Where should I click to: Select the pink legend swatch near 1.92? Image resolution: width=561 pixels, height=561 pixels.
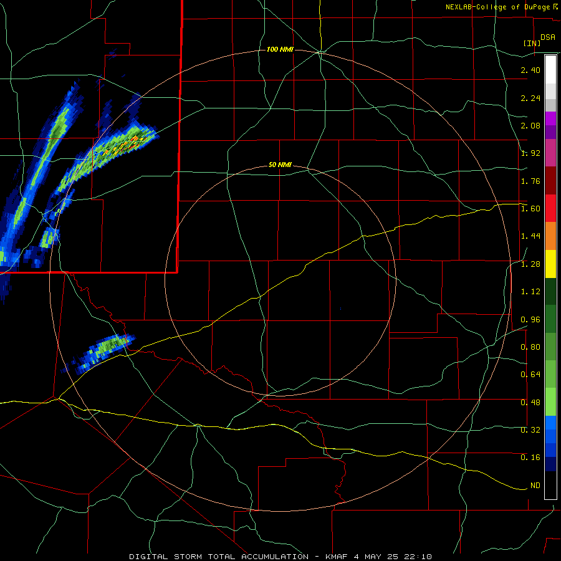click(x=550, y=153)
